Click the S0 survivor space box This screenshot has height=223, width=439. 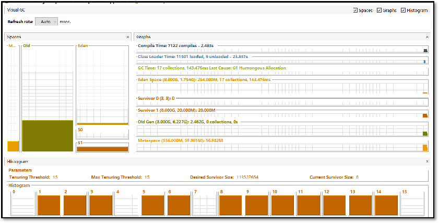[102, 133]
